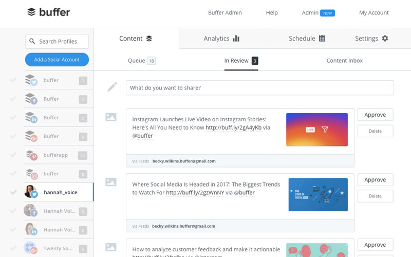This screenshot has height=257, width=411.
Task: Click the Buffer logo in header
Action: (x=48, y=12)
